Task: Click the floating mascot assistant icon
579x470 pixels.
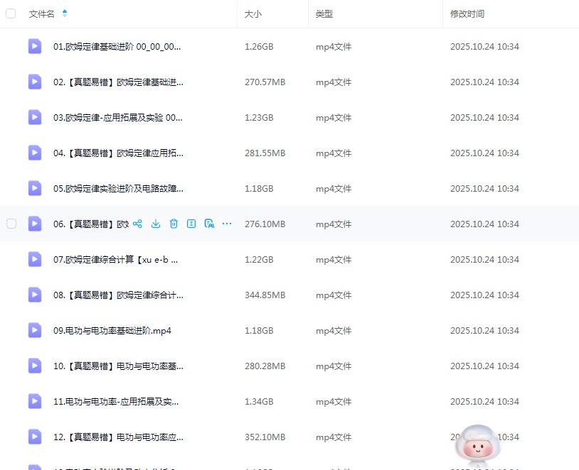Action: pos(477,446)
